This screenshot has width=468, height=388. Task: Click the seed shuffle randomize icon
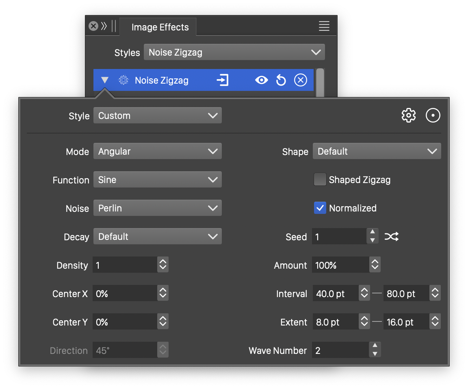(392, 237)
